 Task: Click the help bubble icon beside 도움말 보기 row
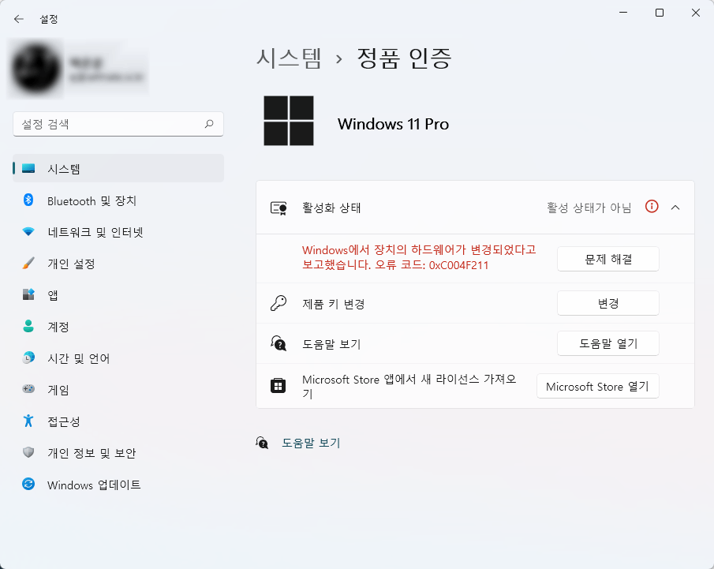[x=278, y=343]
